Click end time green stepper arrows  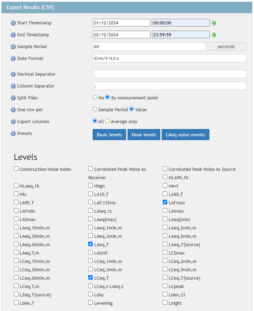pos(214,35)
